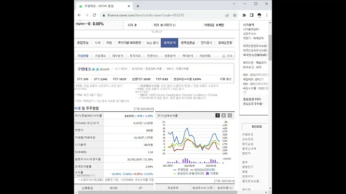The width and height of the screenshot is (346, 194).
Task: Open the 시세 tab
Action: pyautogui.click(x=97, y=43)
